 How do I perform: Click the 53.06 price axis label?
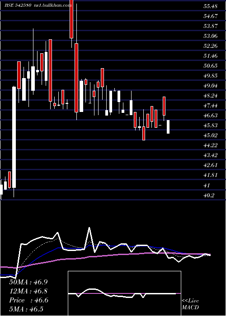click(x=211, y=36)
